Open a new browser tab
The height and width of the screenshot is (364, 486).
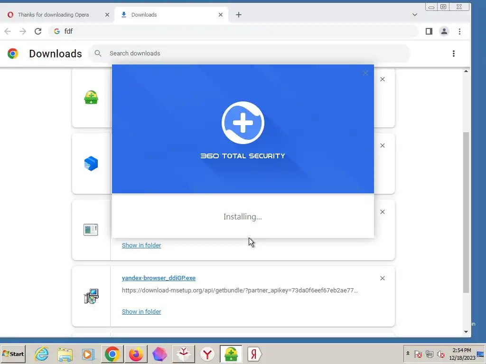tap(238, 15)
